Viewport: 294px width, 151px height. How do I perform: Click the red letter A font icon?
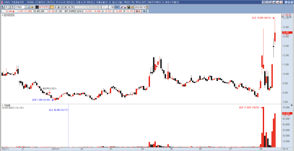coord(278,2)
